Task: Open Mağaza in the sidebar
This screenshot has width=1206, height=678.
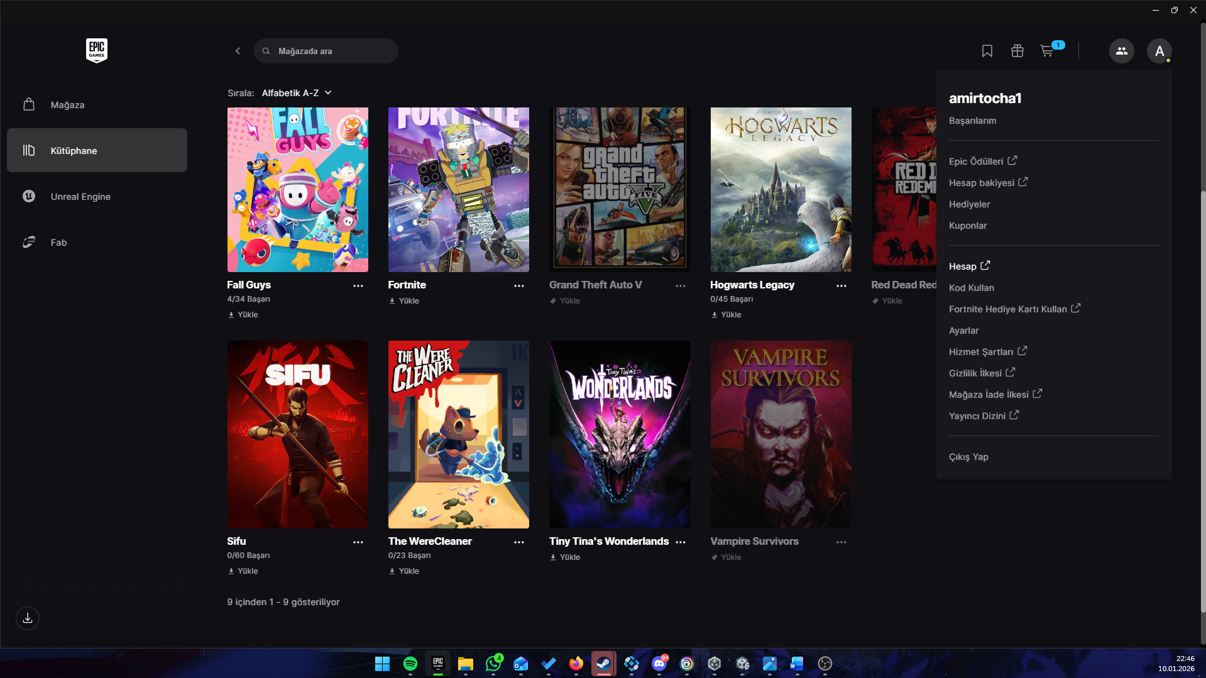Action: [97, 105]
